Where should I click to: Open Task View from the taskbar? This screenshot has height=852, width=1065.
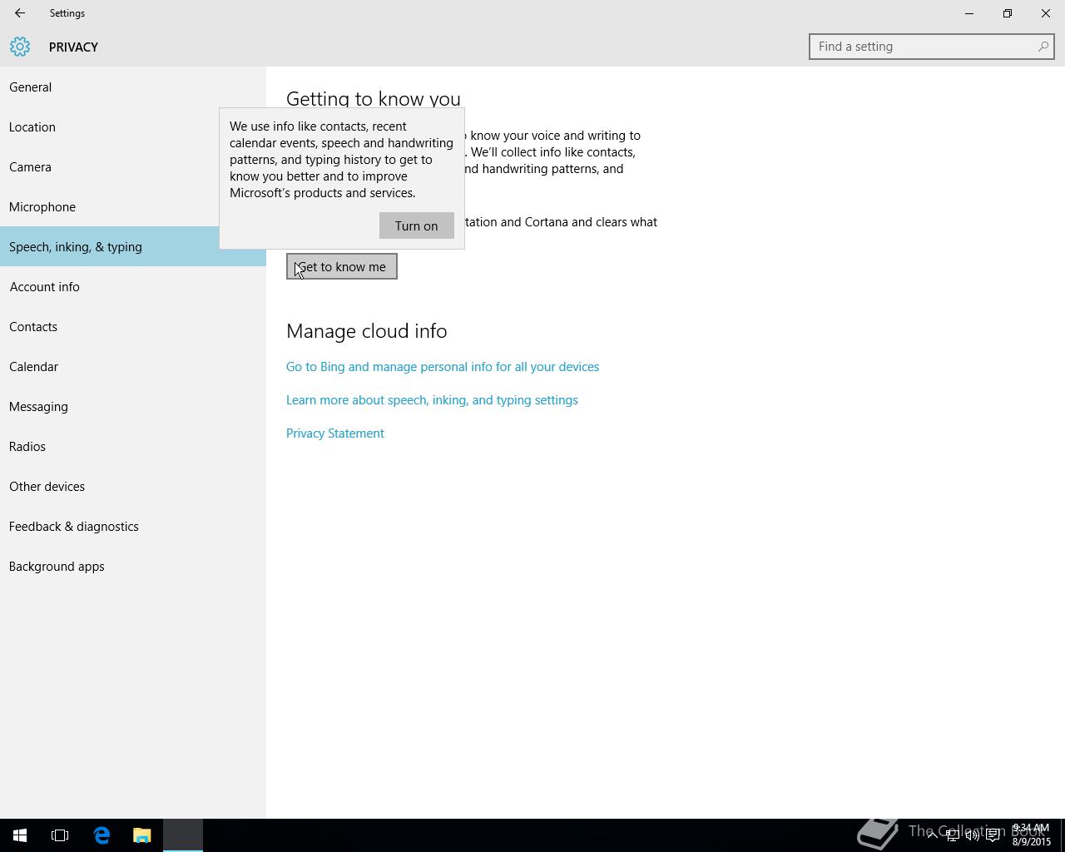tap(60, 835)
